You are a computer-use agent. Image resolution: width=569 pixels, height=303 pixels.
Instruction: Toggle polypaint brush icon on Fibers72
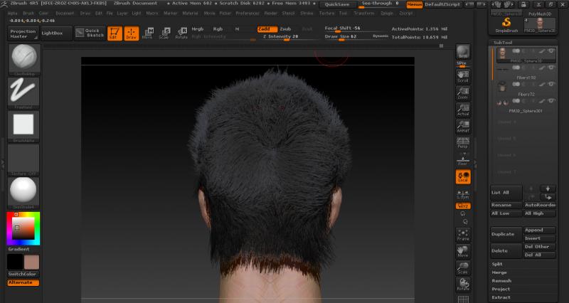coord(542,85)
